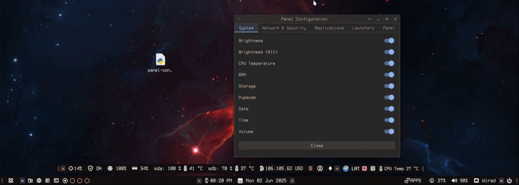Open the text editor launcher icon

47,181
